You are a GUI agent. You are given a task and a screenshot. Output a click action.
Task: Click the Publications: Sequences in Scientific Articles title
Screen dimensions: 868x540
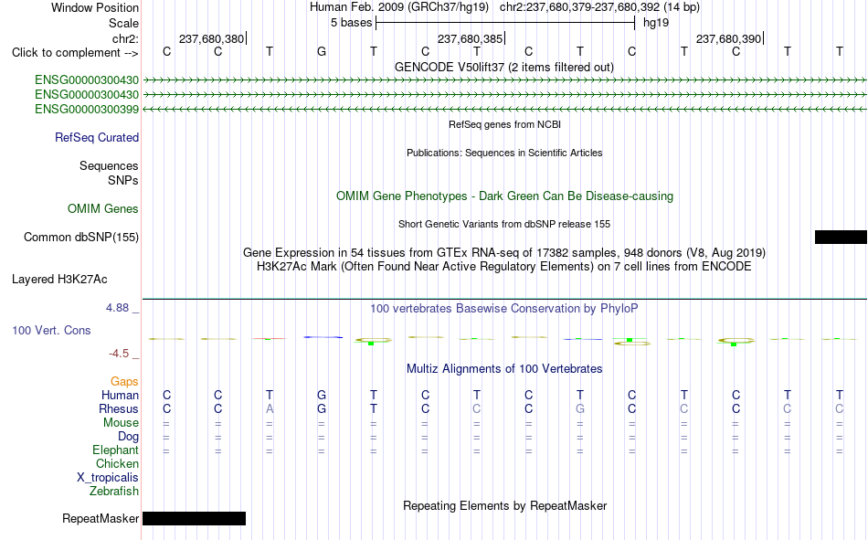(504, 153)
